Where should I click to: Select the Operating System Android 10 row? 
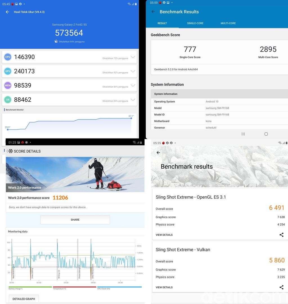click(219, 102)
